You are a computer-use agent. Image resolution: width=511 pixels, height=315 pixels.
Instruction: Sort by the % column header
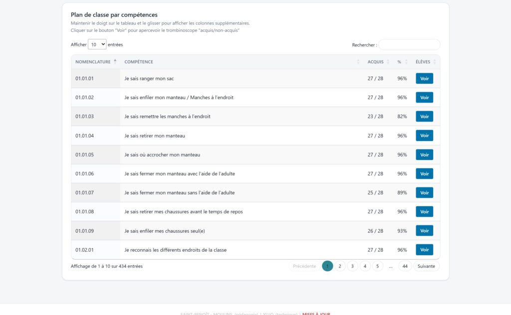[x=402, y=62]
